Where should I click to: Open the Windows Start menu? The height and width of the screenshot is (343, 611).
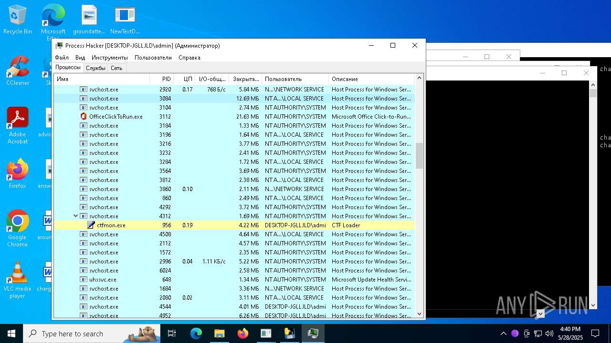pyautogui.click(x=11, y=333)
